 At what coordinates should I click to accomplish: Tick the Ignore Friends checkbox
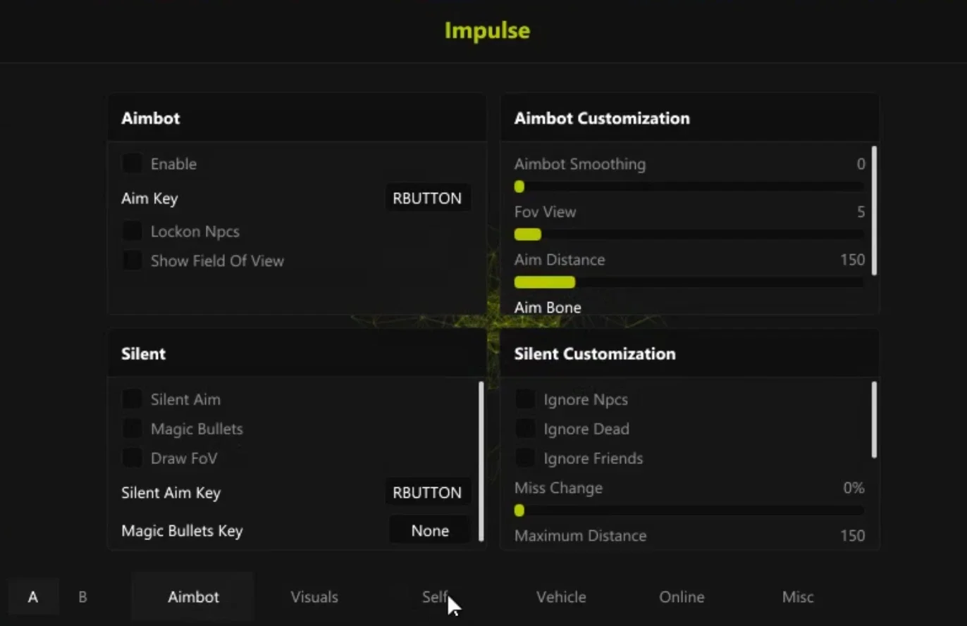525,458
